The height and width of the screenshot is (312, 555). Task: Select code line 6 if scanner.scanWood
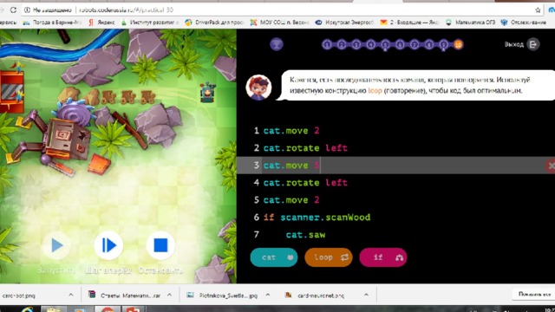pyautogui.click(x=317, y=218)
